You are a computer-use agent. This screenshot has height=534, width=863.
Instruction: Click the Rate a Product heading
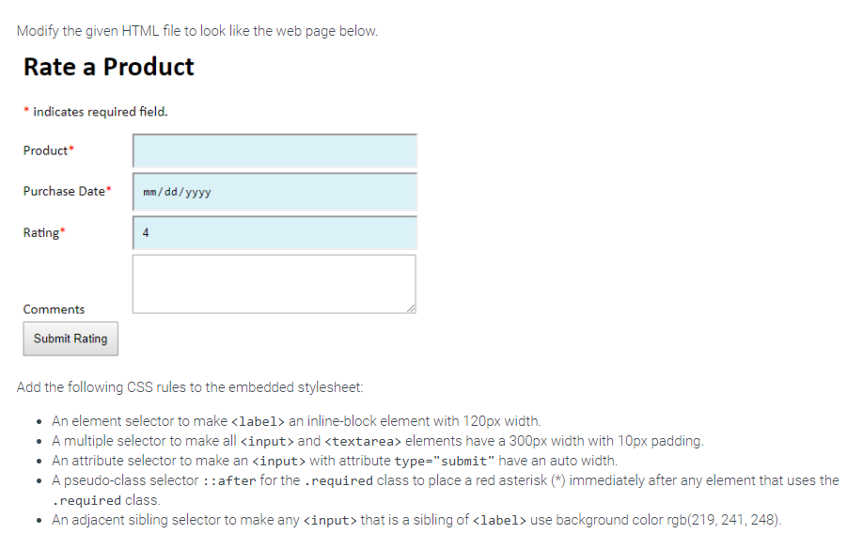point(108,67)
